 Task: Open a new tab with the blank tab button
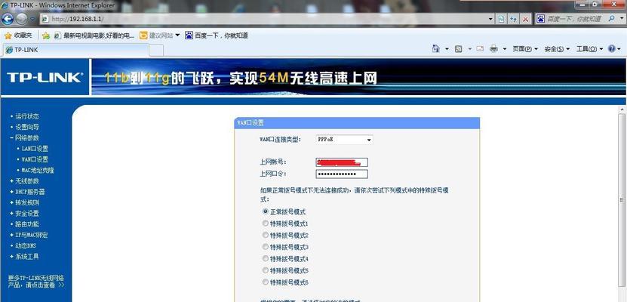pyautogui.click(x=156, y=51)
